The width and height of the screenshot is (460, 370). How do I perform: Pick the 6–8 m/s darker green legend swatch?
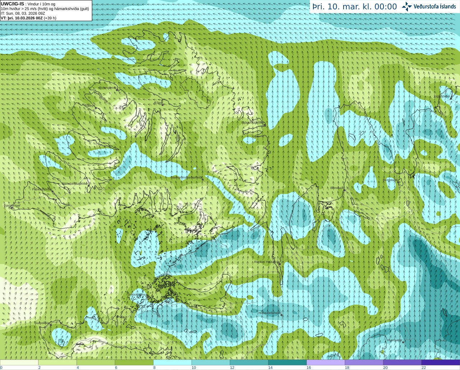(x=134, y=362)
